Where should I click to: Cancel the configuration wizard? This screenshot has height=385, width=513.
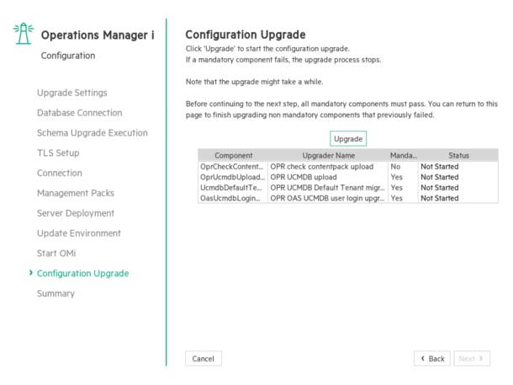pos(204,358)
